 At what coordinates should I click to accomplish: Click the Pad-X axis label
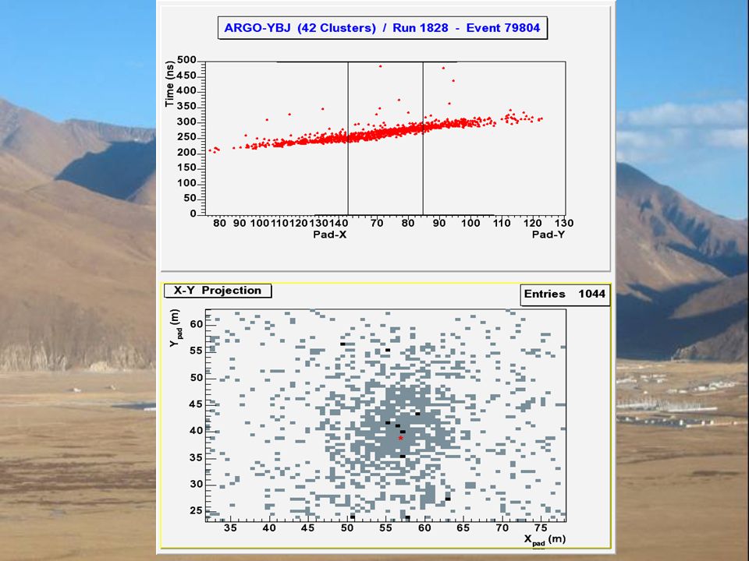pyautogui.click(x=329, y=235)
